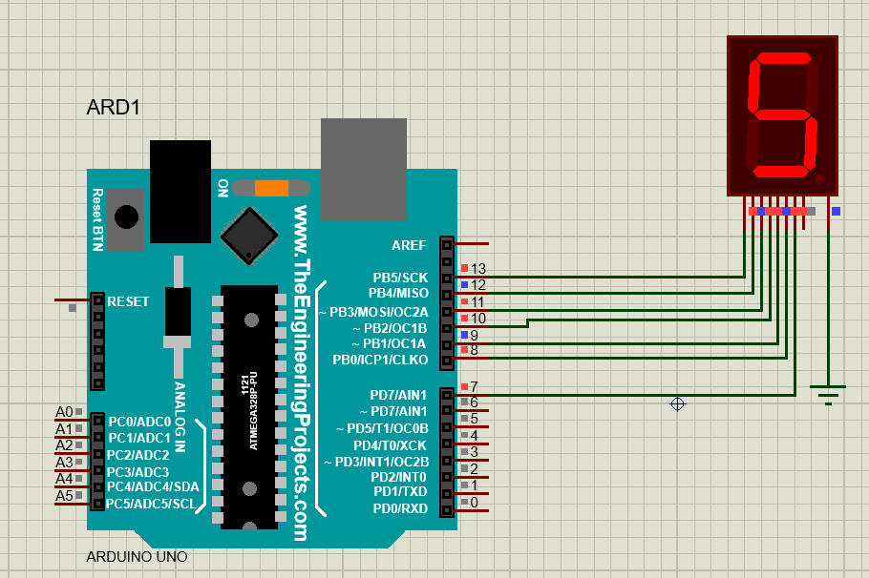This screenshot has height=578, width=869.
Task: Click pin 4 label
Action: (x=474, y=436)
